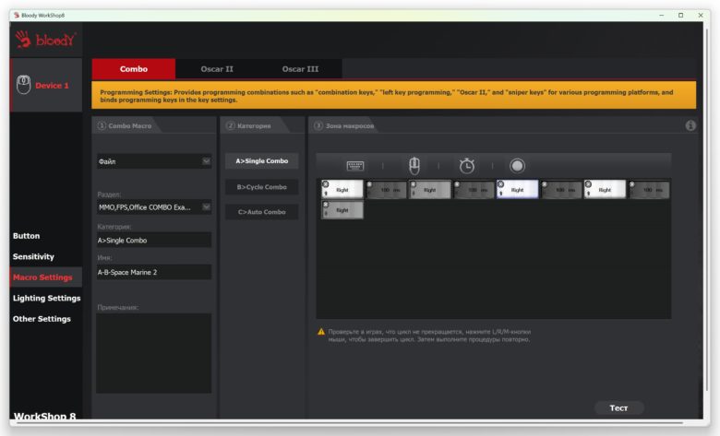Open the Файл dropdown menu

coord(154,161)
